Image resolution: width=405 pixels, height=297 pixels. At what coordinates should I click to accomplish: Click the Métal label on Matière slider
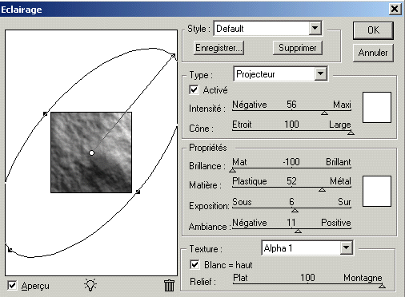[x=340, y=181]
